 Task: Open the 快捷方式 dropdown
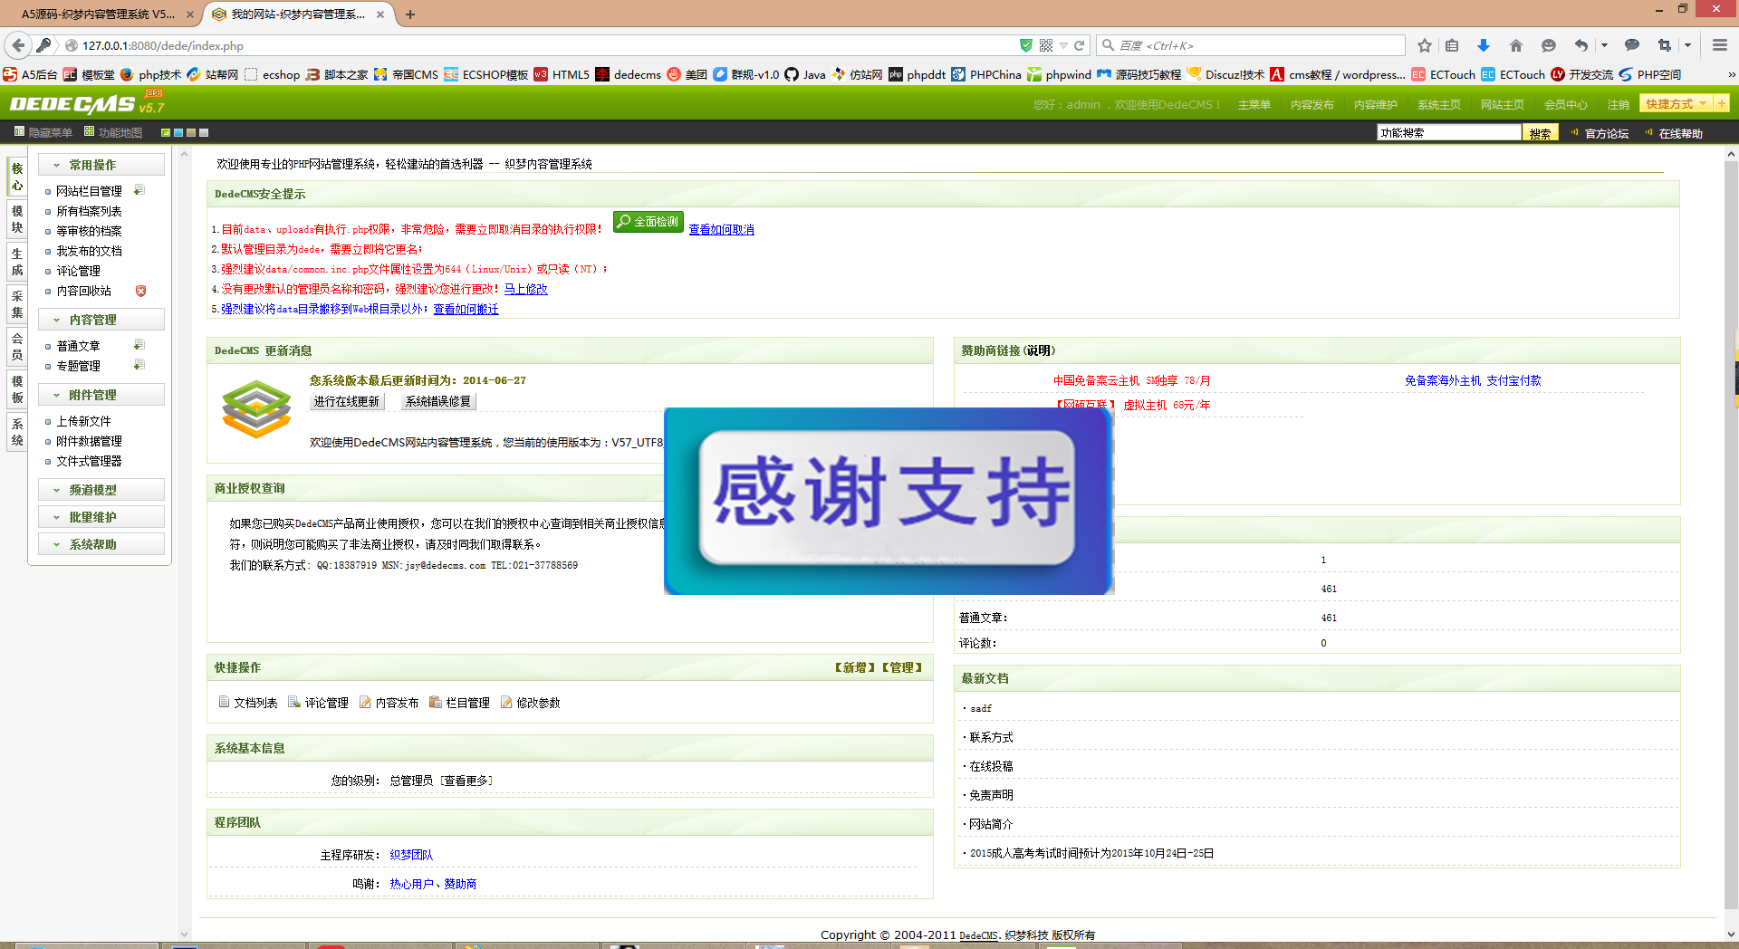click(1676, 103)
